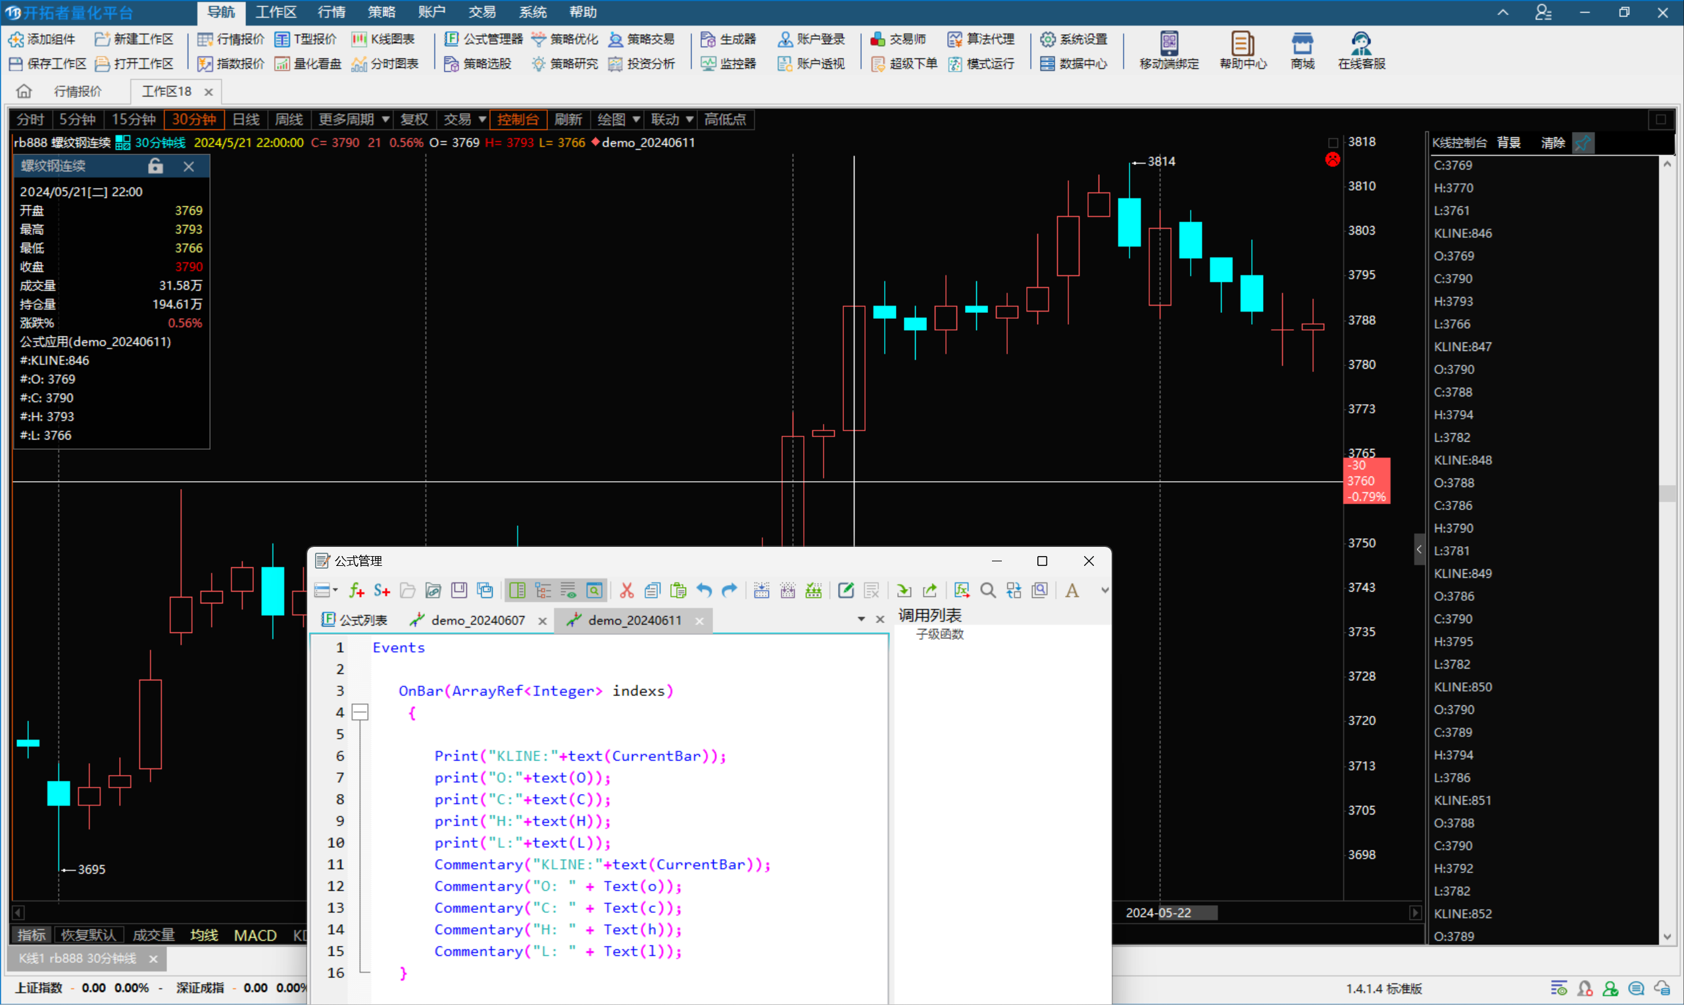
Task: Click the home icon beside 行情报价 tab
Action: (24, 91)
